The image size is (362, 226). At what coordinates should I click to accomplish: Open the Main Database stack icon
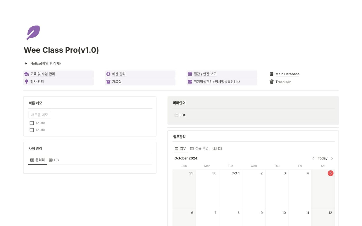point(272,74)
